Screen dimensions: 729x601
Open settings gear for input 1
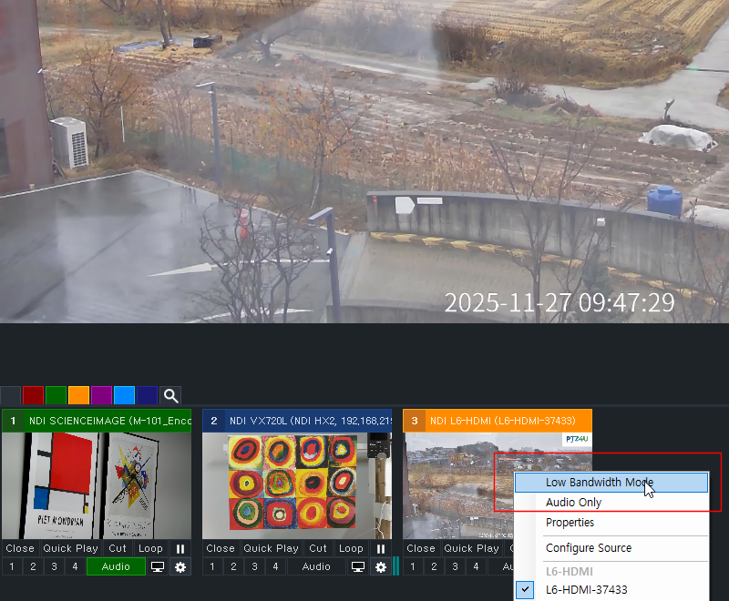pyautogui.click(x=180, y=567)
